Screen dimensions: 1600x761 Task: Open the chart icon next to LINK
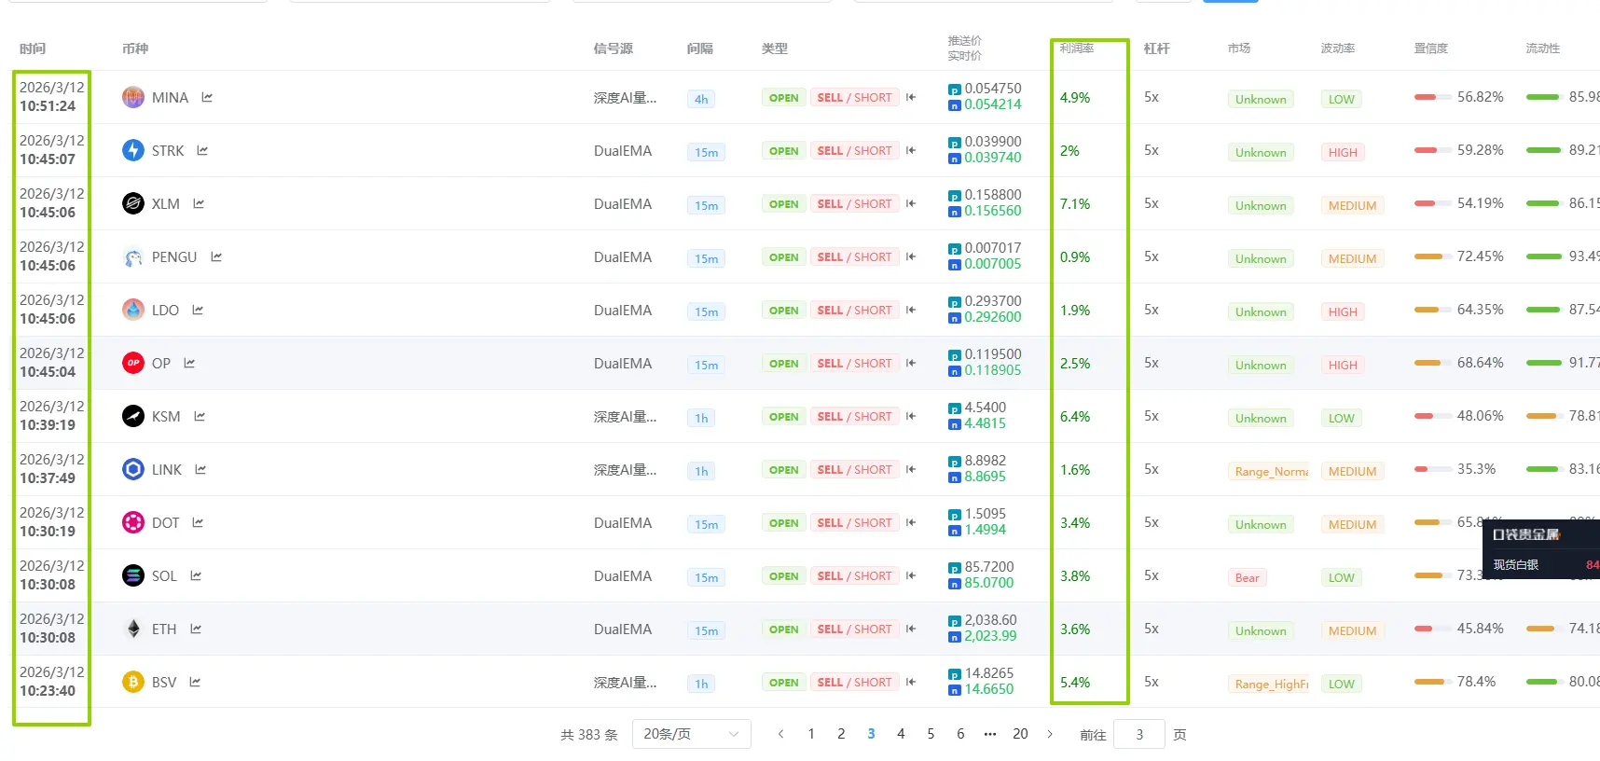pyautogui.click(x=200, y=469)
